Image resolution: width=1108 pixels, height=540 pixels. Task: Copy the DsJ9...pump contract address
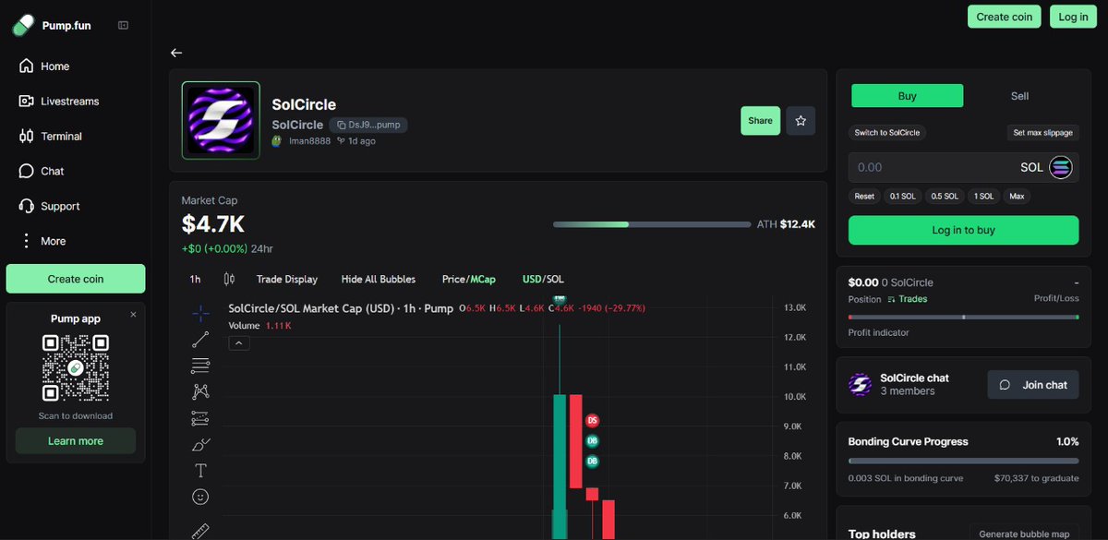[367, 125]
